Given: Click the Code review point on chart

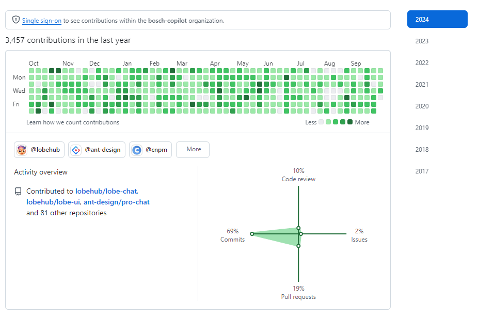Looking at the screenshot, I should coord(298,228).
